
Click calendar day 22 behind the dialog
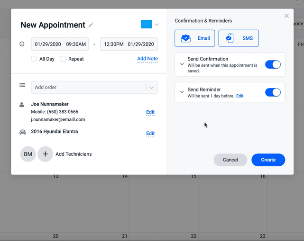click(x=193, y=236)
